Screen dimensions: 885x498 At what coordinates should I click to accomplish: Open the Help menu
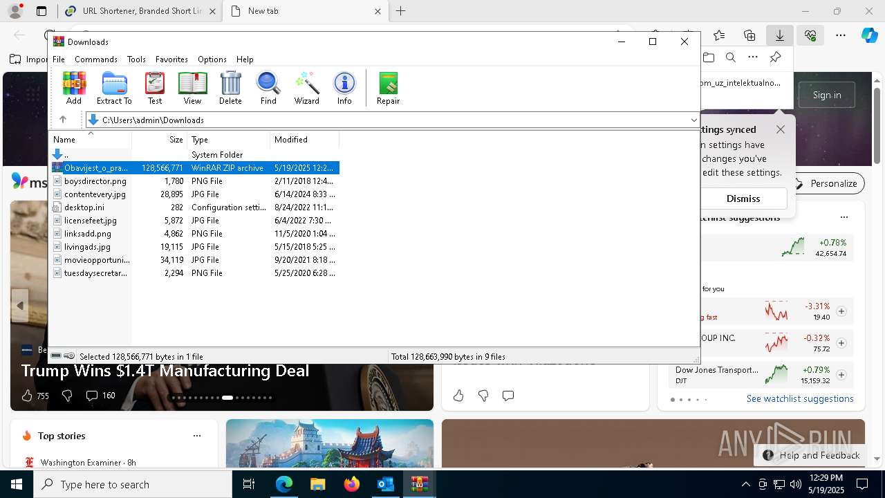tap(245, 59)
